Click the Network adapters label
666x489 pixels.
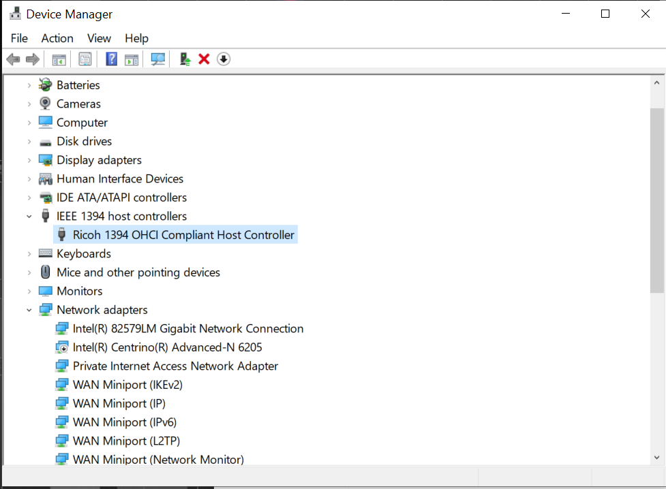[102, 310]
